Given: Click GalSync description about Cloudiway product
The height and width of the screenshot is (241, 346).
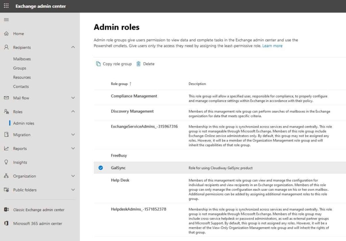Looking at the screenshot, I should pyautogui.click(x=220, y=168).
